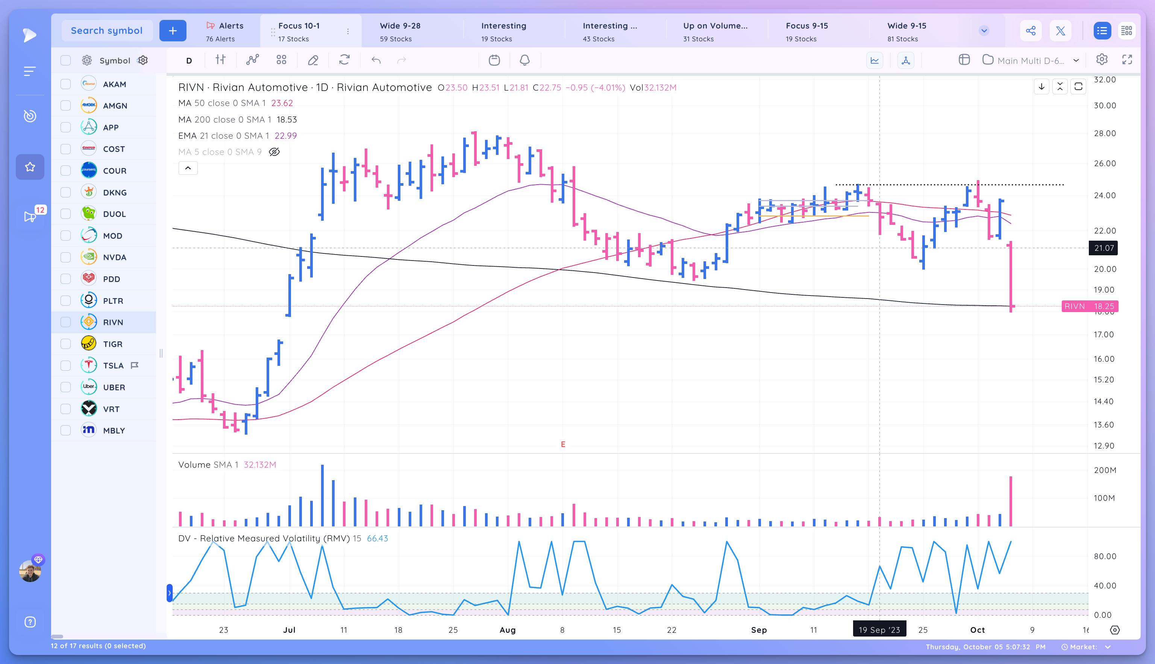The image size is (1155, 664).
Task: Open help question mark icon
Action: tap(30, 622)
